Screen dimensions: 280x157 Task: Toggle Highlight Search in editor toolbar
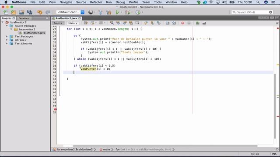click(131, 23)
